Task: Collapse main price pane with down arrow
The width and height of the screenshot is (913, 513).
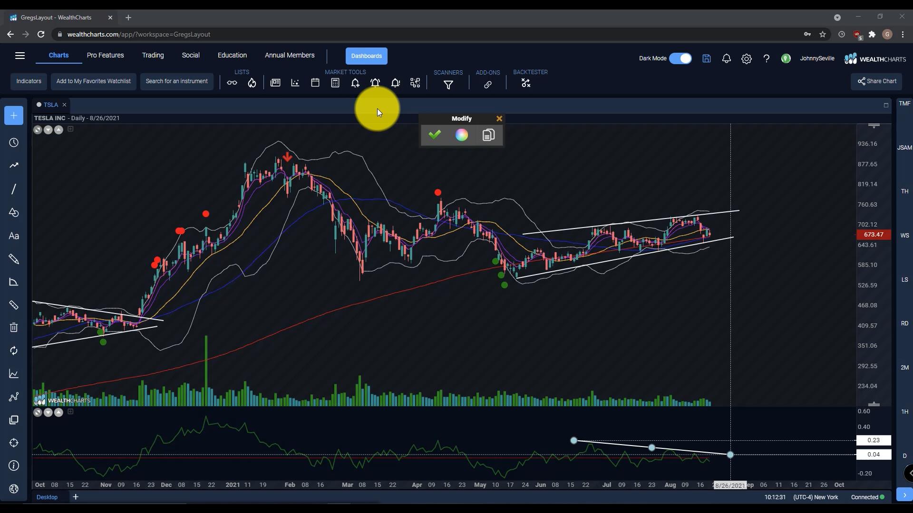Action: [x=48, y=130]
